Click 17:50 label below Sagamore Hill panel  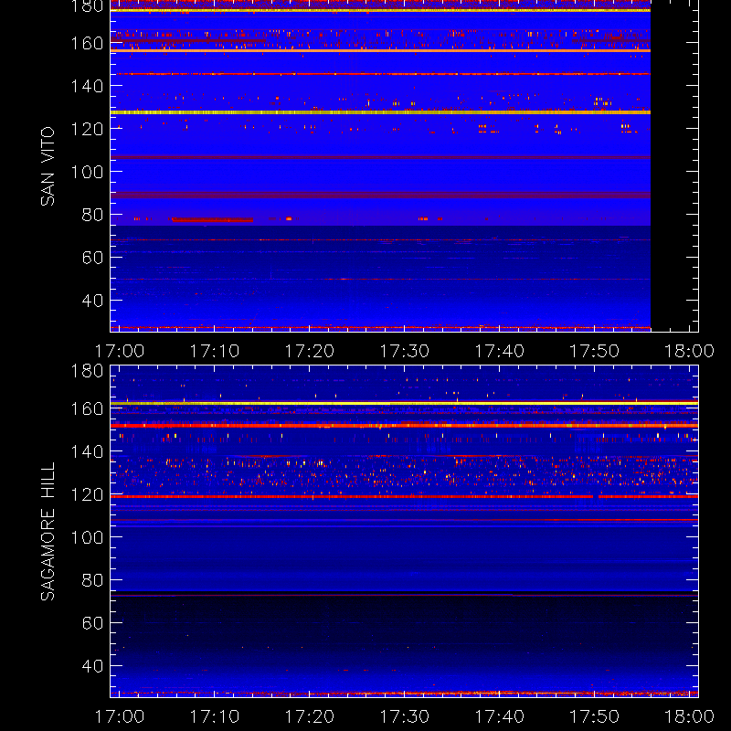(595, 716)
